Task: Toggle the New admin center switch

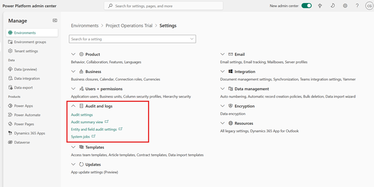Action: [306, 6]
